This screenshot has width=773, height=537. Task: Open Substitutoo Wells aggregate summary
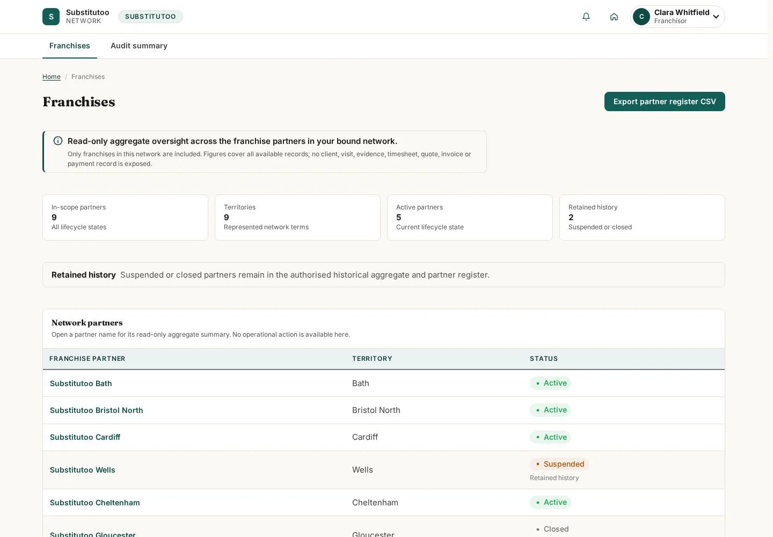coord(83,470)
